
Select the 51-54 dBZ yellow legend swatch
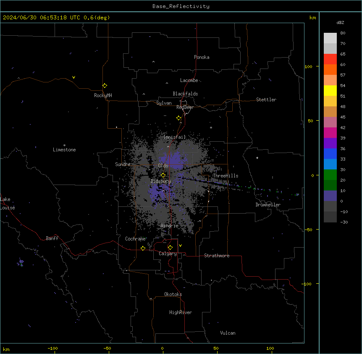click(330, 90)
